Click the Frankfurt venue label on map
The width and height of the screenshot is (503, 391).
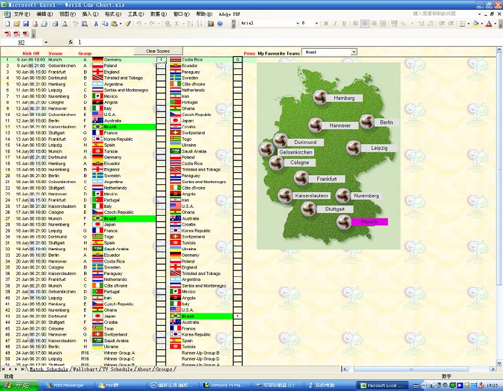326,179
